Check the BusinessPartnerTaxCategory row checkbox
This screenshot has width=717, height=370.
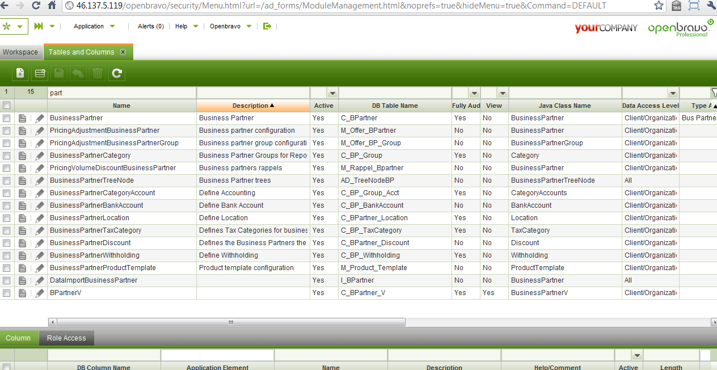[x=6, y=230]
